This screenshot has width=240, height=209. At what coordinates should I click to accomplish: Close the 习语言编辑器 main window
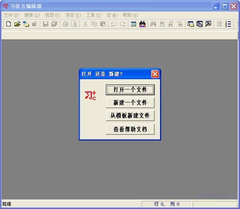(234, 6)
